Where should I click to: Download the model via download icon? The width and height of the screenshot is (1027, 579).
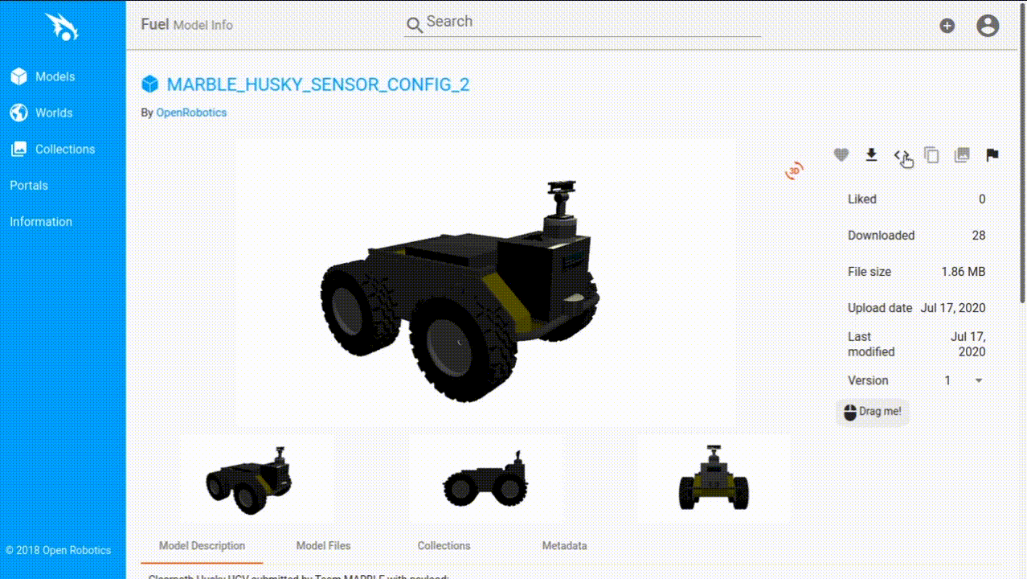[x=871, y=155]
